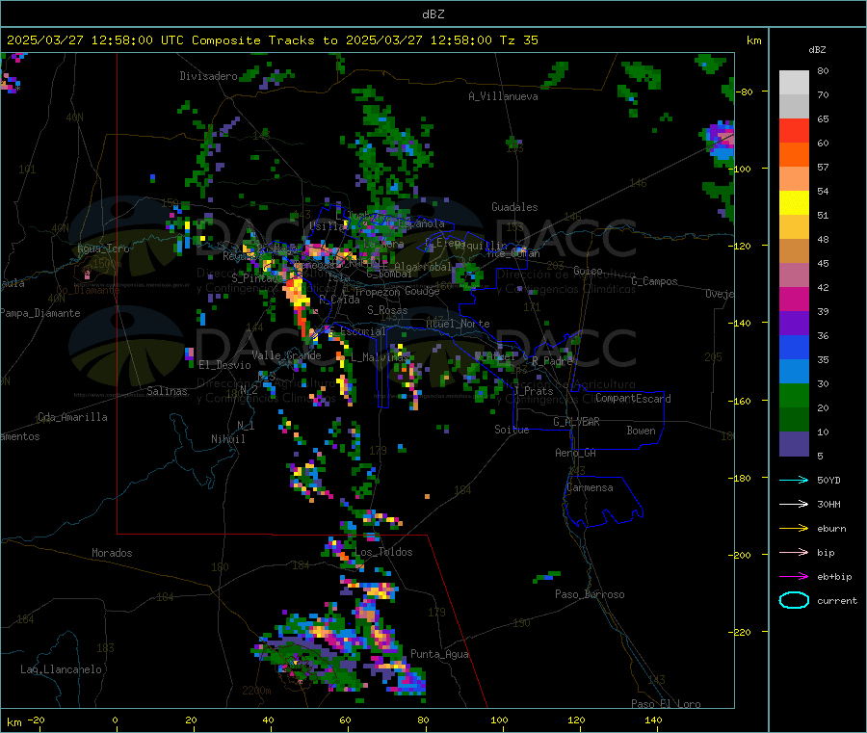
Task: Click the -220 km y-axis tick label
Action: click(741, 632)
